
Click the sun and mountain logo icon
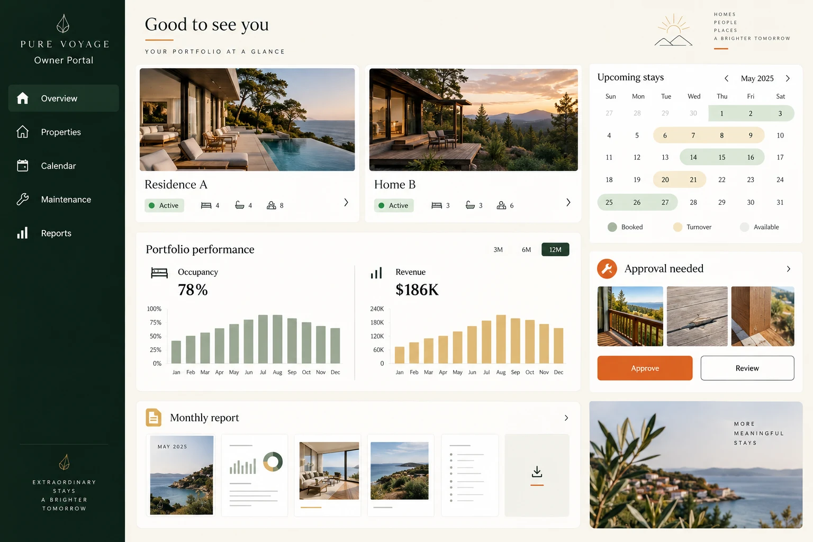pos(673,30)
